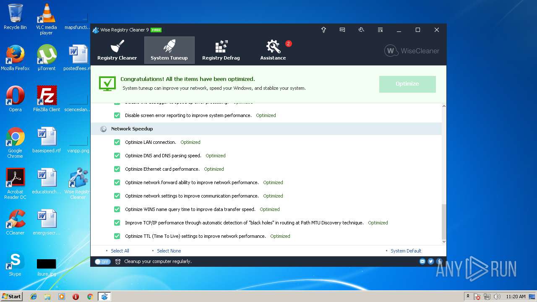
Task: Select the Mozilla Firefox desktop icon
Action: 15,58
